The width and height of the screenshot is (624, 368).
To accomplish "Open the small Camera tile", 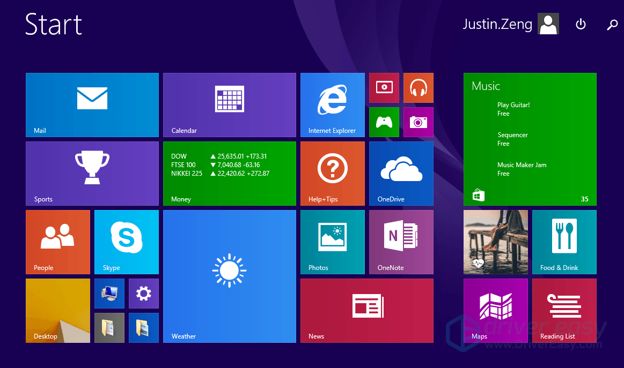I will (419, 122).
